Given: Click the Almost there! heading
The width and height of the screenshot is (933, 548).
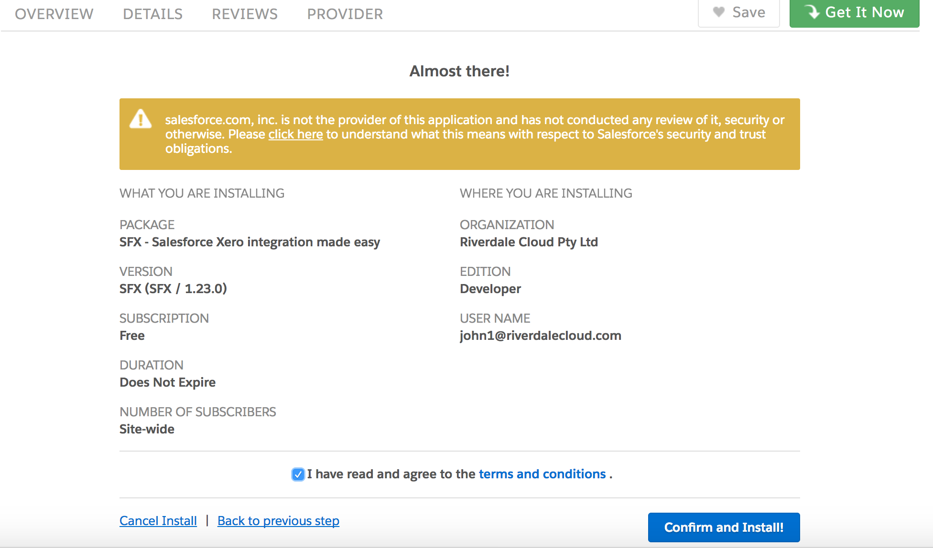Looking at the screenshot, I should [x=459, y=71].
